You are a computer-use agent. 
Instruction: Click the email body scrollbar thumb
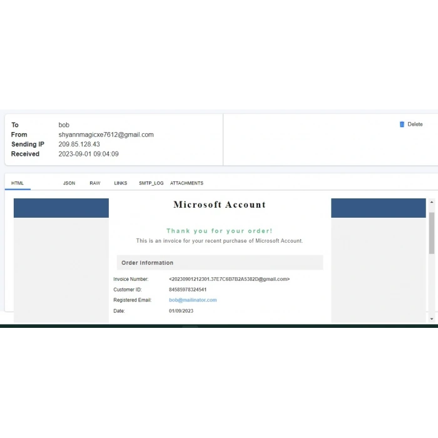click(x=431, y=232)
